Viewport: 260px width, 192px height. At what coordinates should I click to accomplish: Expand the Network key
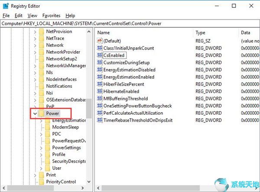click(x=35, y=45)
